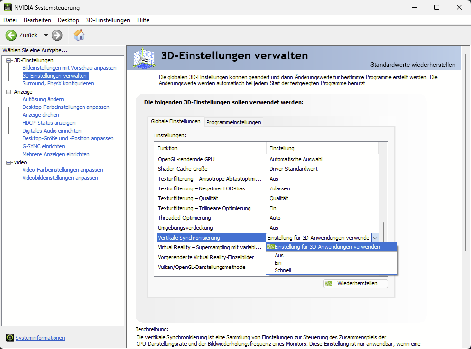471x349 pixels.
Task: Click the NVIDIA title bar app icon
Action: point(8,7)
